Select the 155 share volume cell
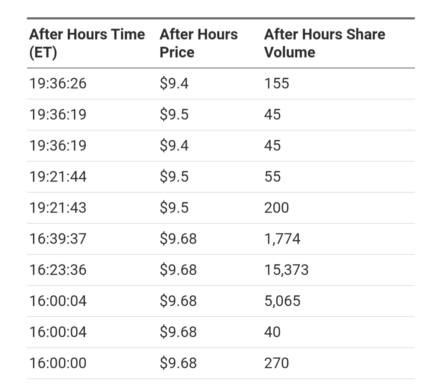 pyautogui.click(x=276, y=83)
